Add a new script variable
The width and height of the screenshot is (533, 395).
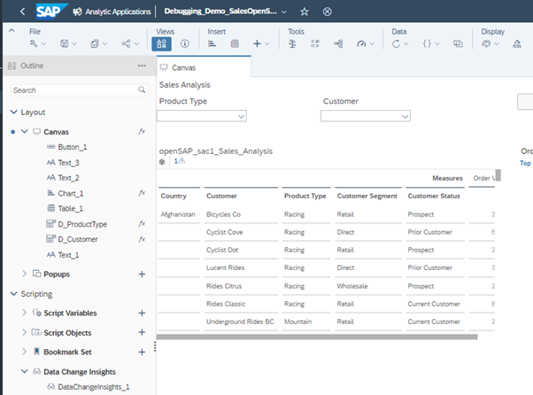[x=142, y=313]
